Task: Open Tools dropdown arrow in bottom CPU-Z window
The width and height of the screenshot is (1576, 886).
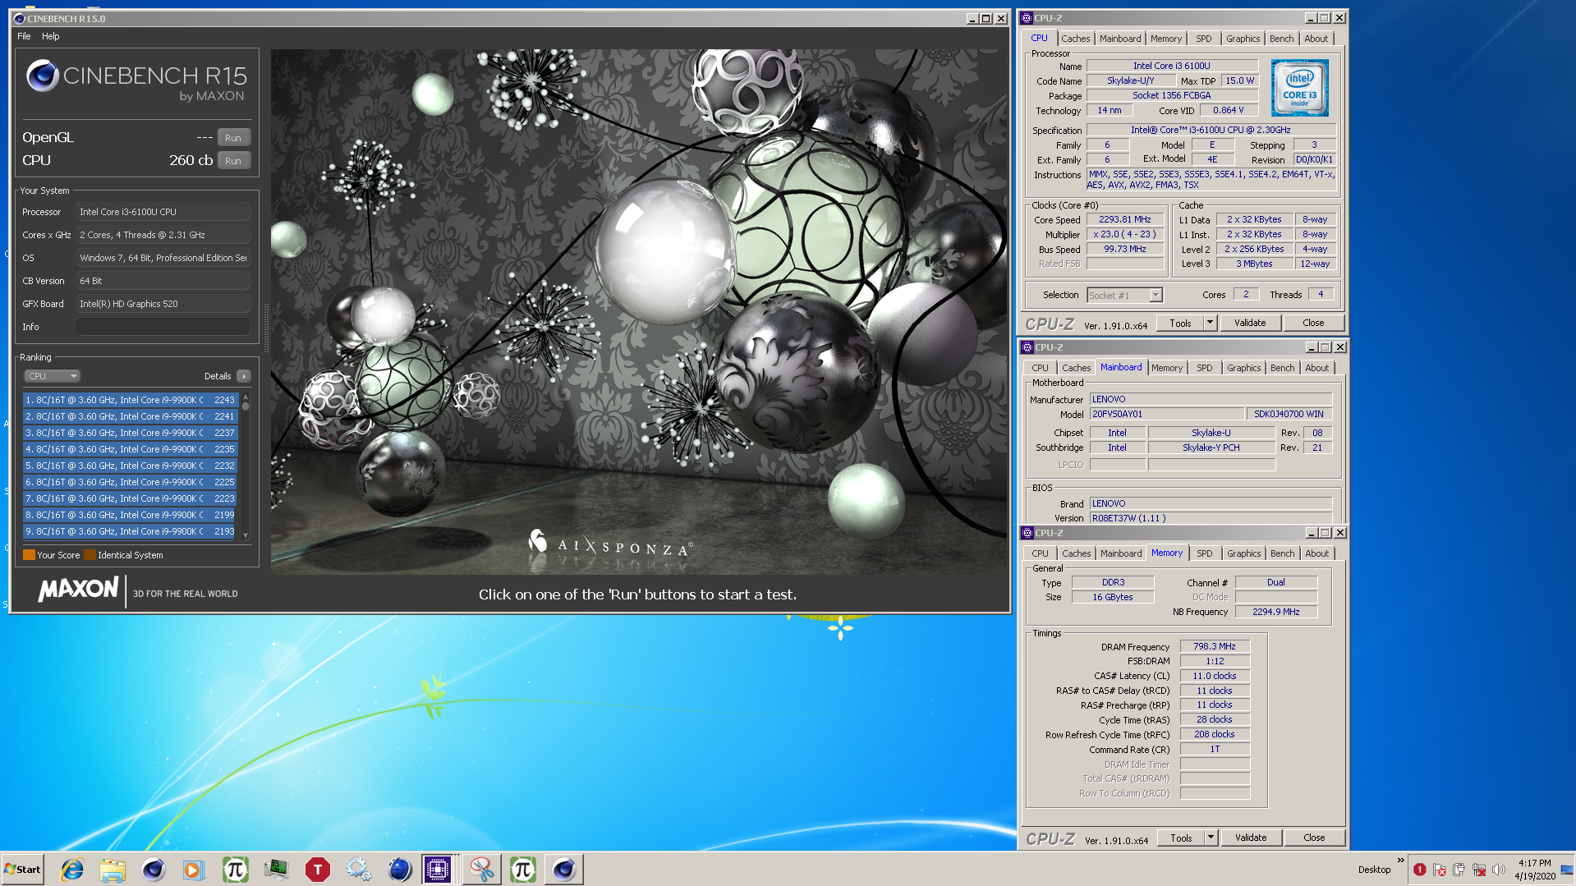Action: point(1211,838)
